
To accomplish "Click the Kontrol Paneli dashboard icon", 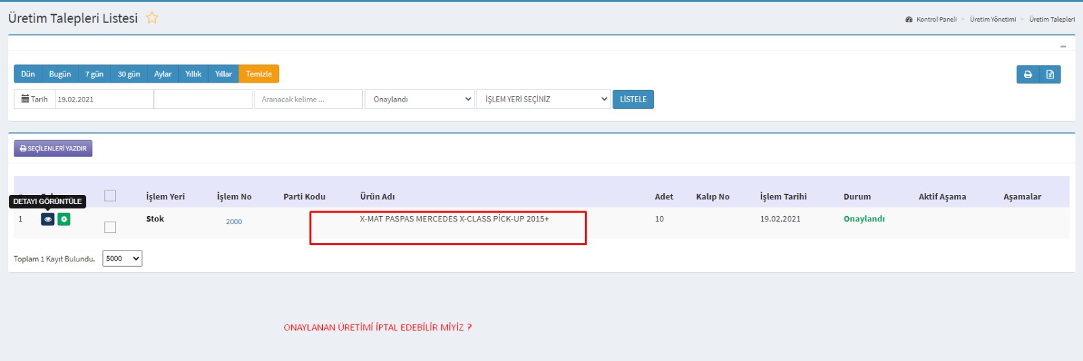I will click(x=908, y=20).
